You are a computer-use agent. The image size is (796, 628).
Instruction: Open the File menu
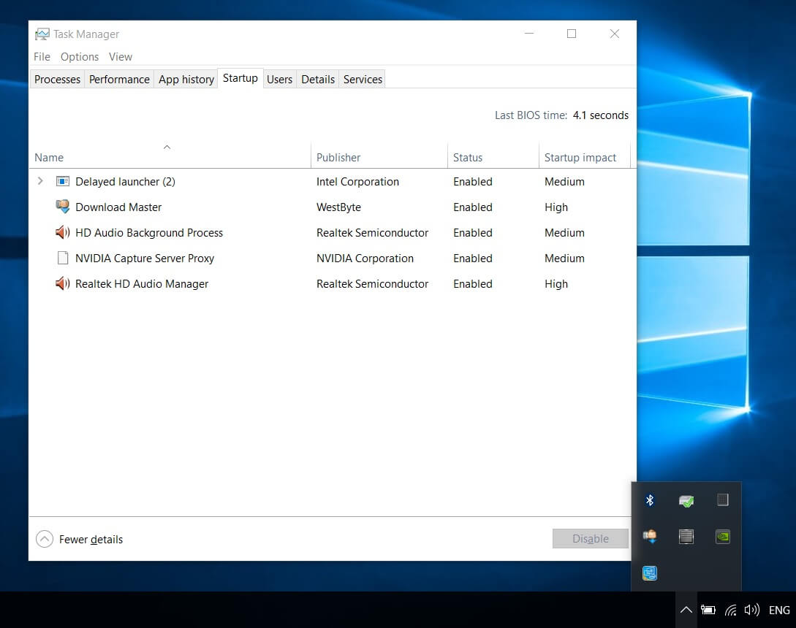[x=42, y=56]
